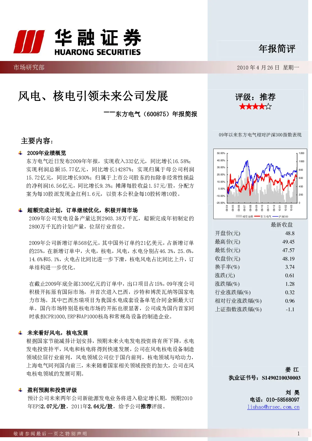Image resolution: width=312 pixels, height=441 pixels.
Task: Click the value 3.74
Action: pos(290,267)
